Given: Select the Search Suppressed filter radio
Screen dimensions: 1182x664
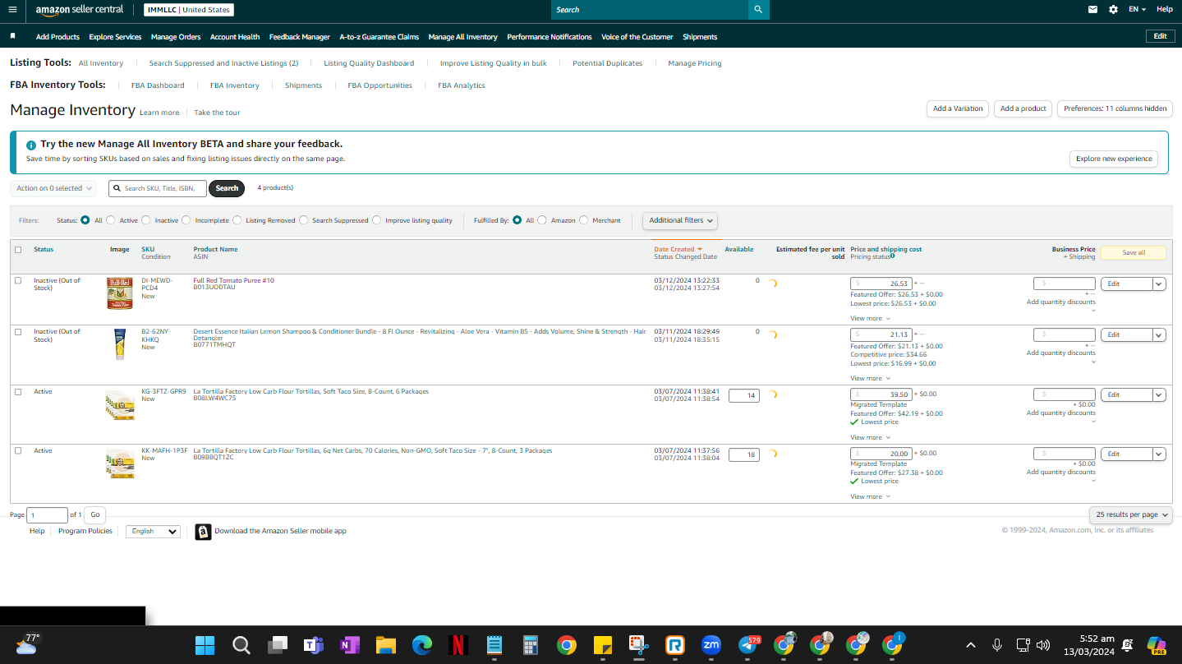Looking at the screenshot, I should (x=304, y=220).
